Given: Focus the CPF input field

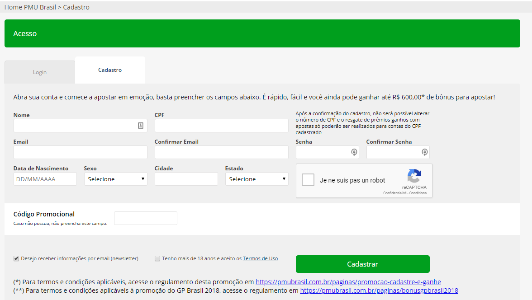Looking at the screenshot, I should coord(221,126).
